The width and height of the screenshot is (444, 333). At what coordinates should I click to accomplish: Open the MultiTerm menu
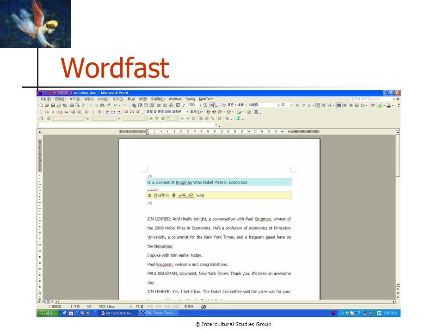click(206, 99)
